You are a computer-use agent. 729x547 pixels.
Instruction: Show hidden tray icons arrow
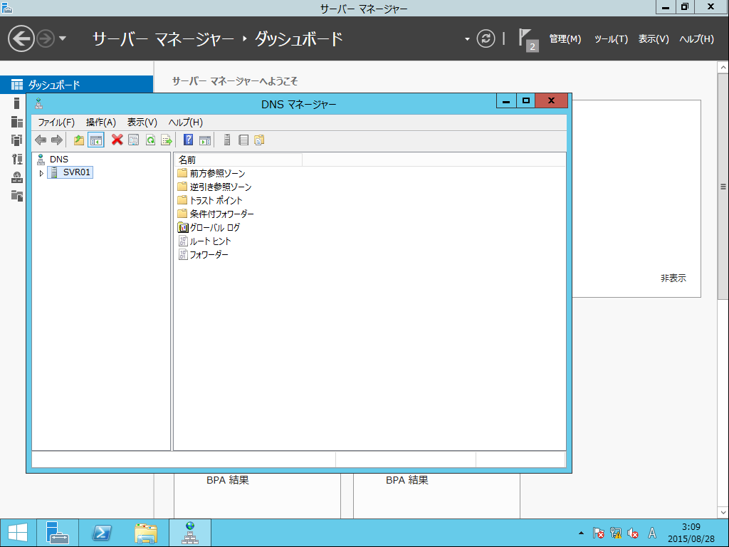(x=581, y=533)
